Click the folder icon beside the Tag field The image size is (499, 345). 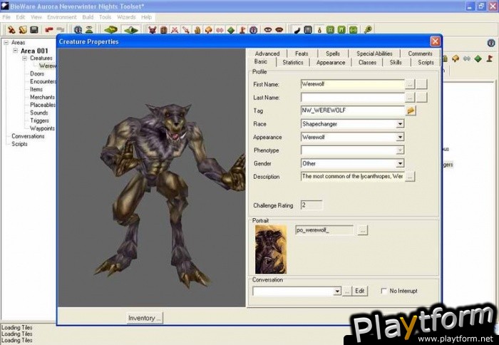411,110
